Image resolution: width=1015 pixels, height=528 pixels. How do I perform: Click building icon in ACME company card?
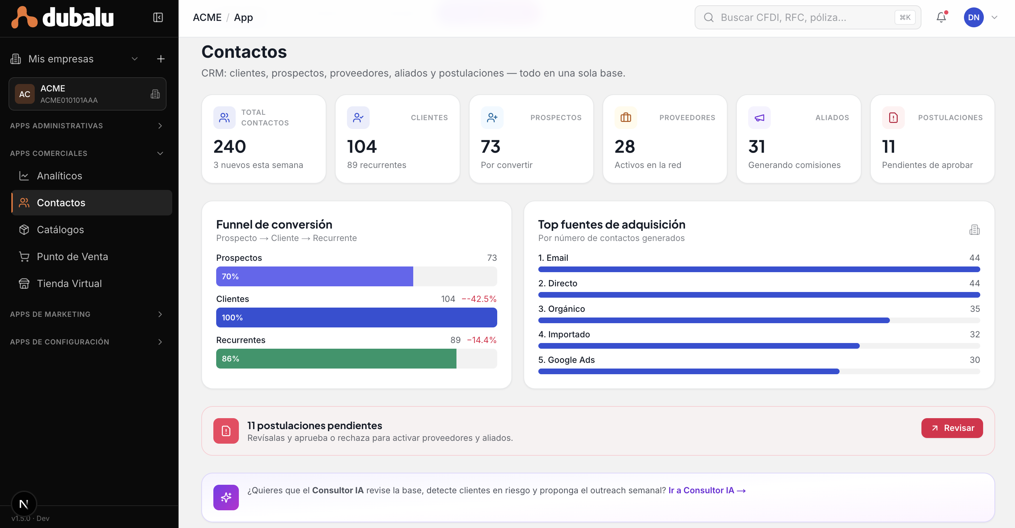coord(155,94)
